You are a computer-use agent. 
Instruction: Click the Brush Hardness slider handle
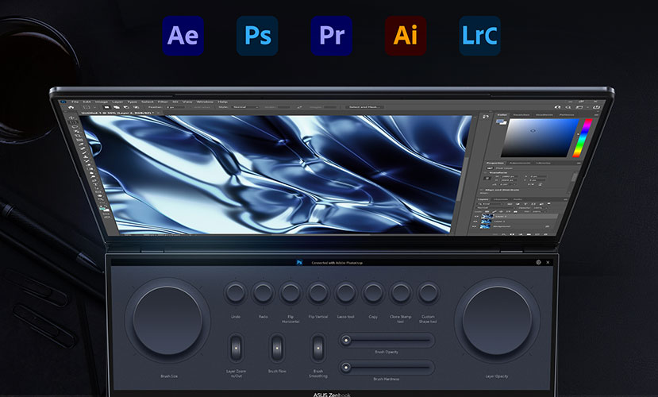347,367
